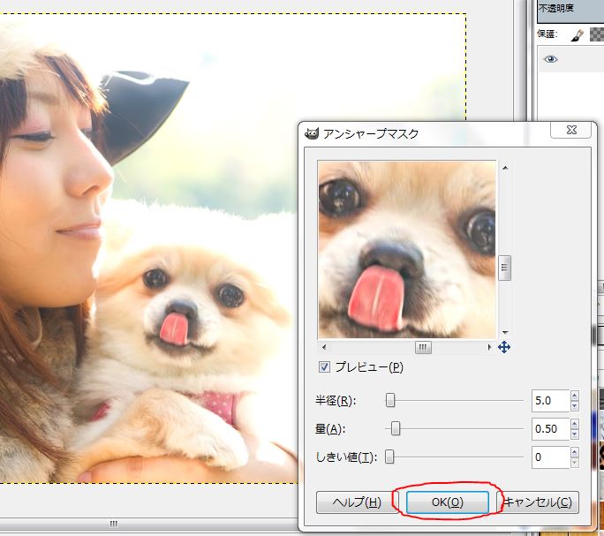
Task: Open ヘルプ(H) help button
Action: click(x=357, y=502)
